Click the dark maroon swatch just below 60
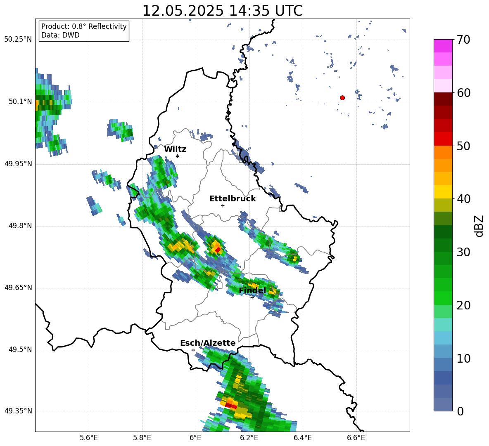The width and height of the screenshot is (489, 446). tap(443, 99)
